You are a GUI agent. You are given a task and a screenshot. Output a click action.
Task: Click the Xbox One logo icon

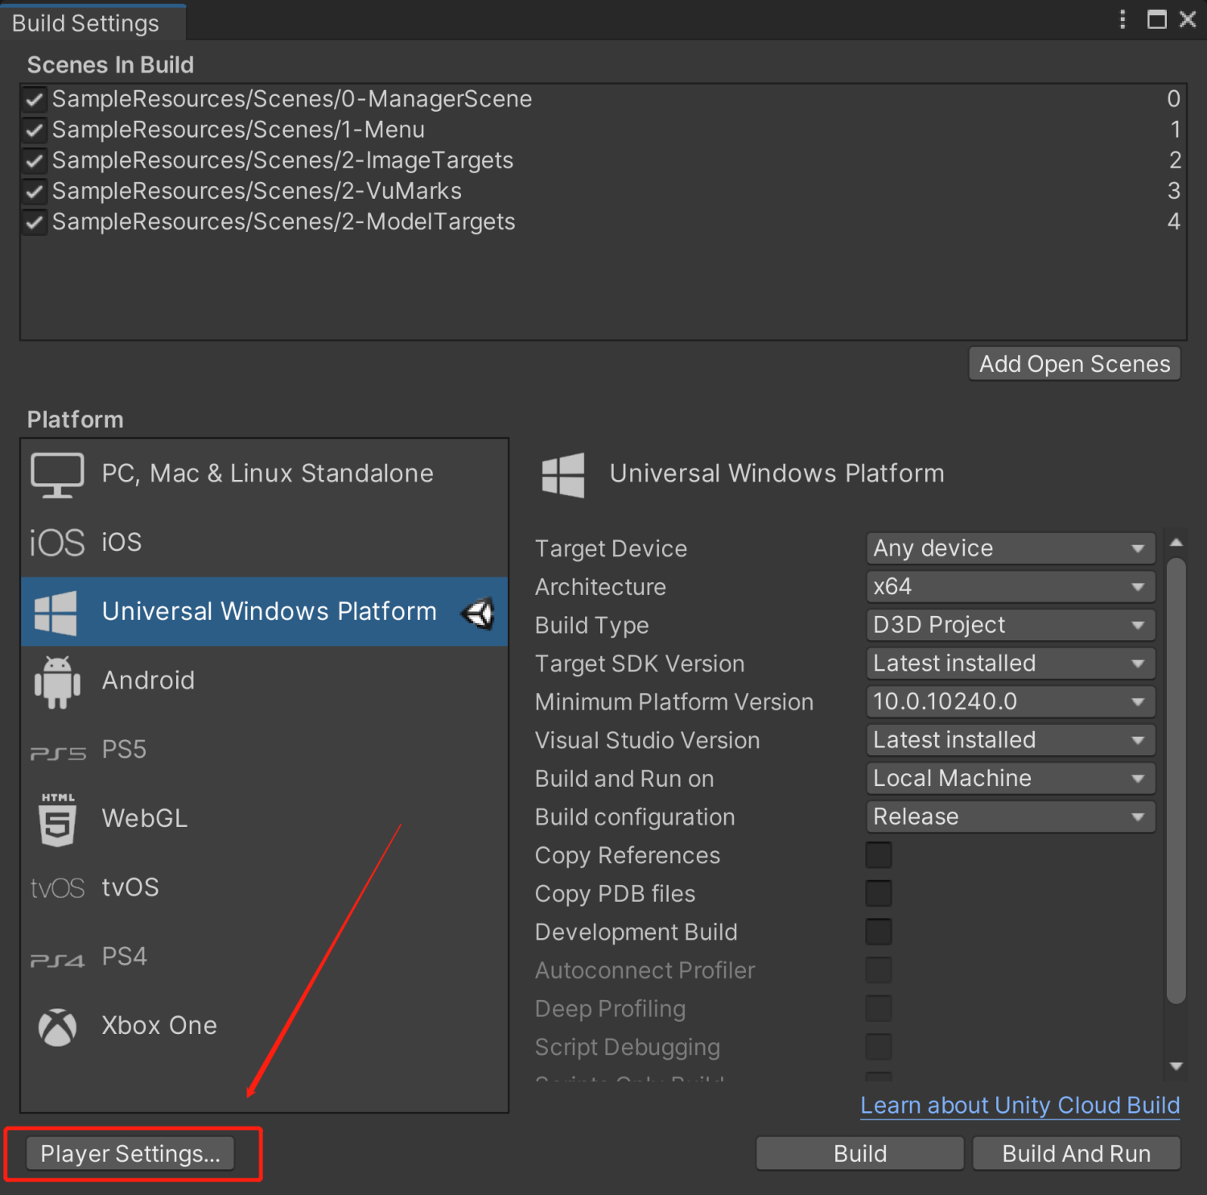coord(58,1028)
